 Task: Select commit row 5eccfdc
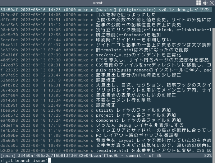[x=106, y=40]
